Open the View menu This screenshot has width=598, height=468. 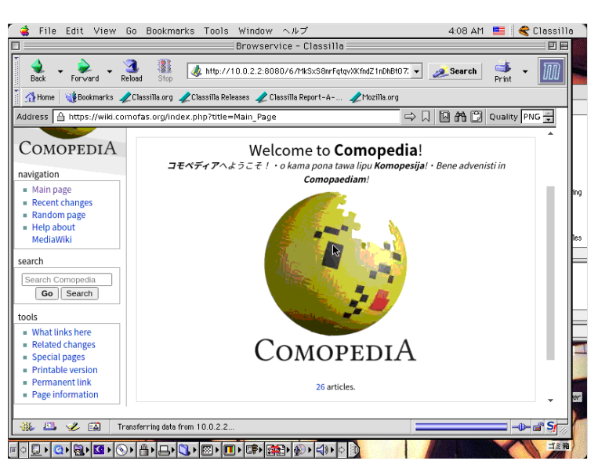(x=105, y=31)
